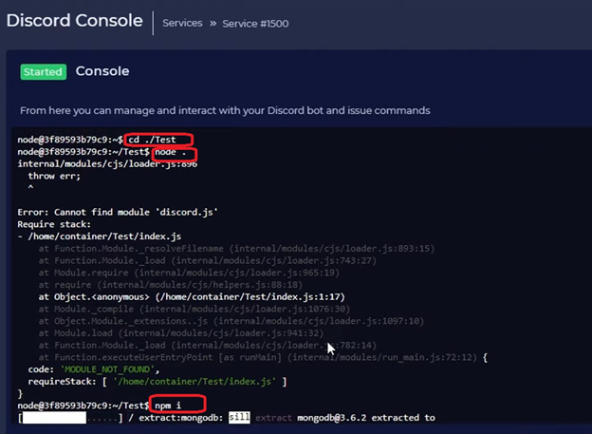The width and height of the screenshot is (592, 434).
Task: Click the code 'MODULE_NOT_FOUND' line
Action: click(x=94, y=369)
